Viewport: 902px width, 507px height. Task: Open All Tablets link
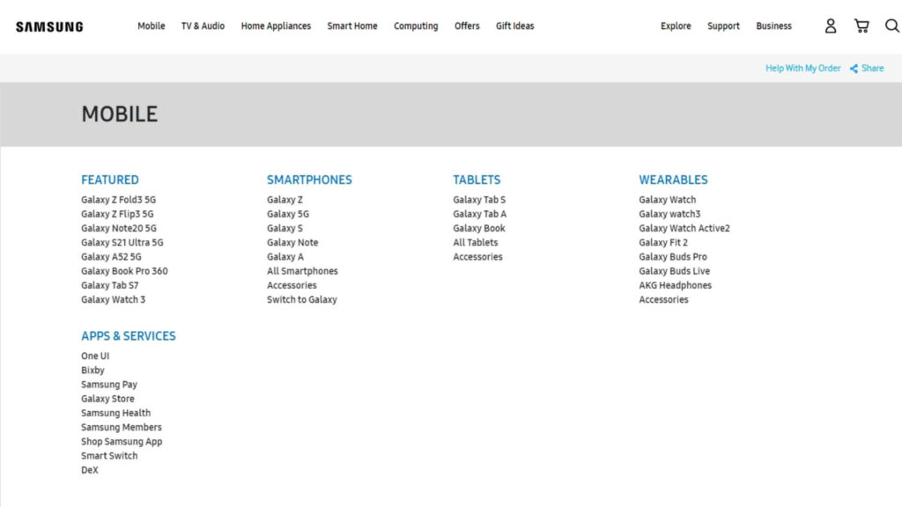click(475, 243)
